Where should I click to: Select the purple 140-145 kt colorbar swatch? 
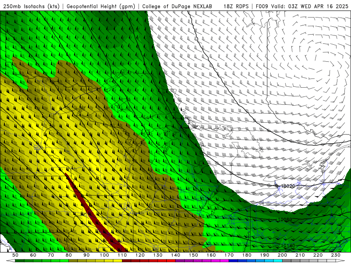[x=180, y=261]
